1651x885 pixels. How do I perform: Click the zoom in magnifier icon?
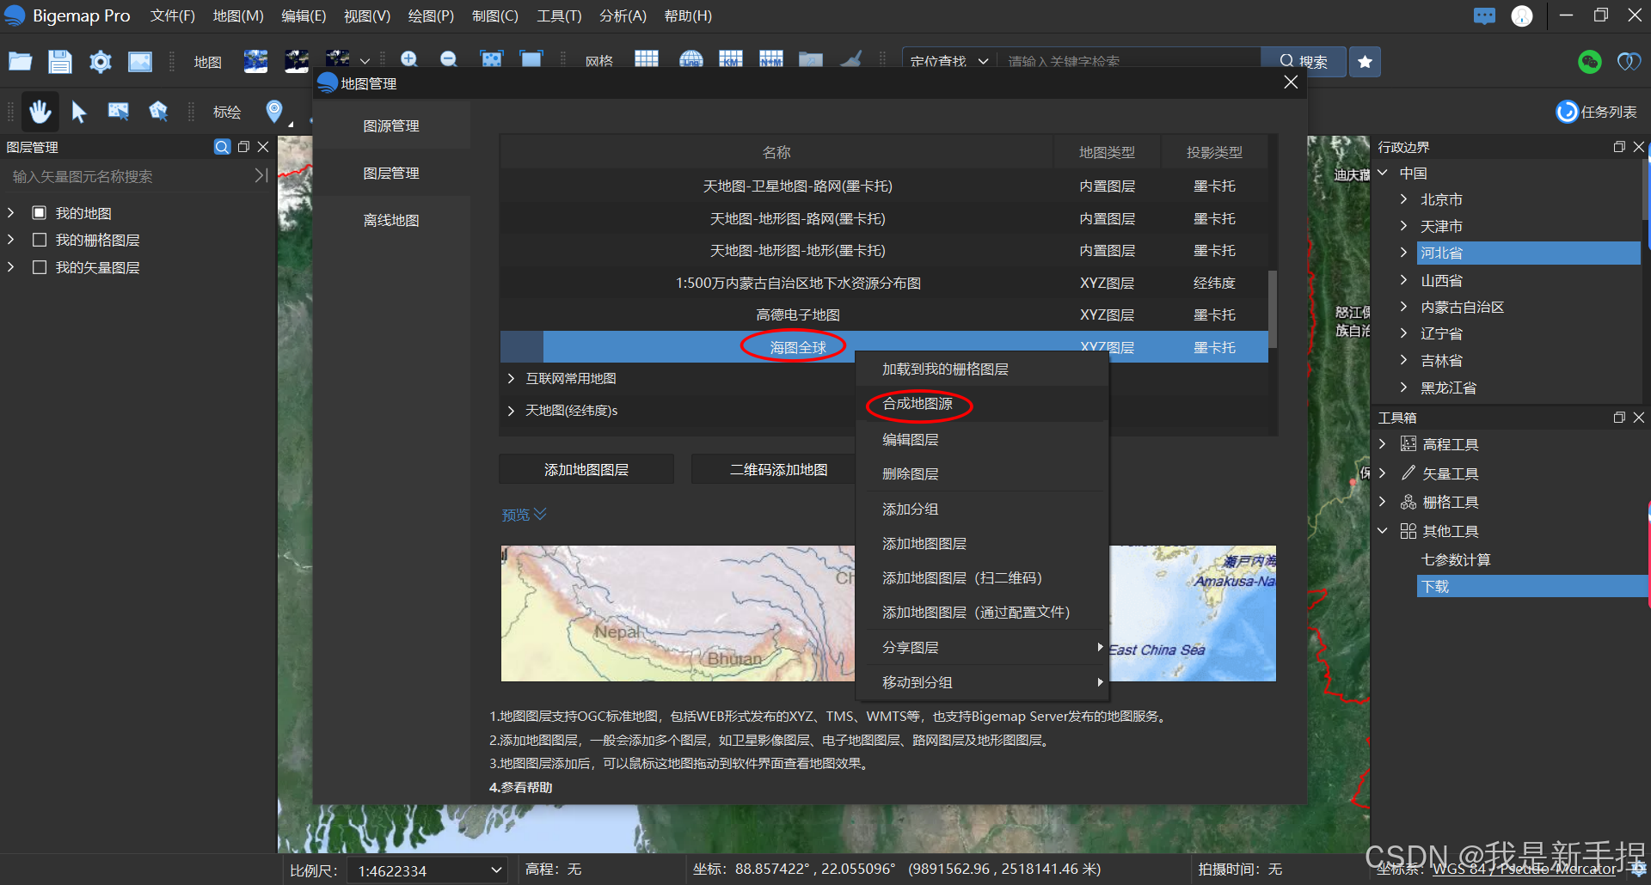coord(409,59)
